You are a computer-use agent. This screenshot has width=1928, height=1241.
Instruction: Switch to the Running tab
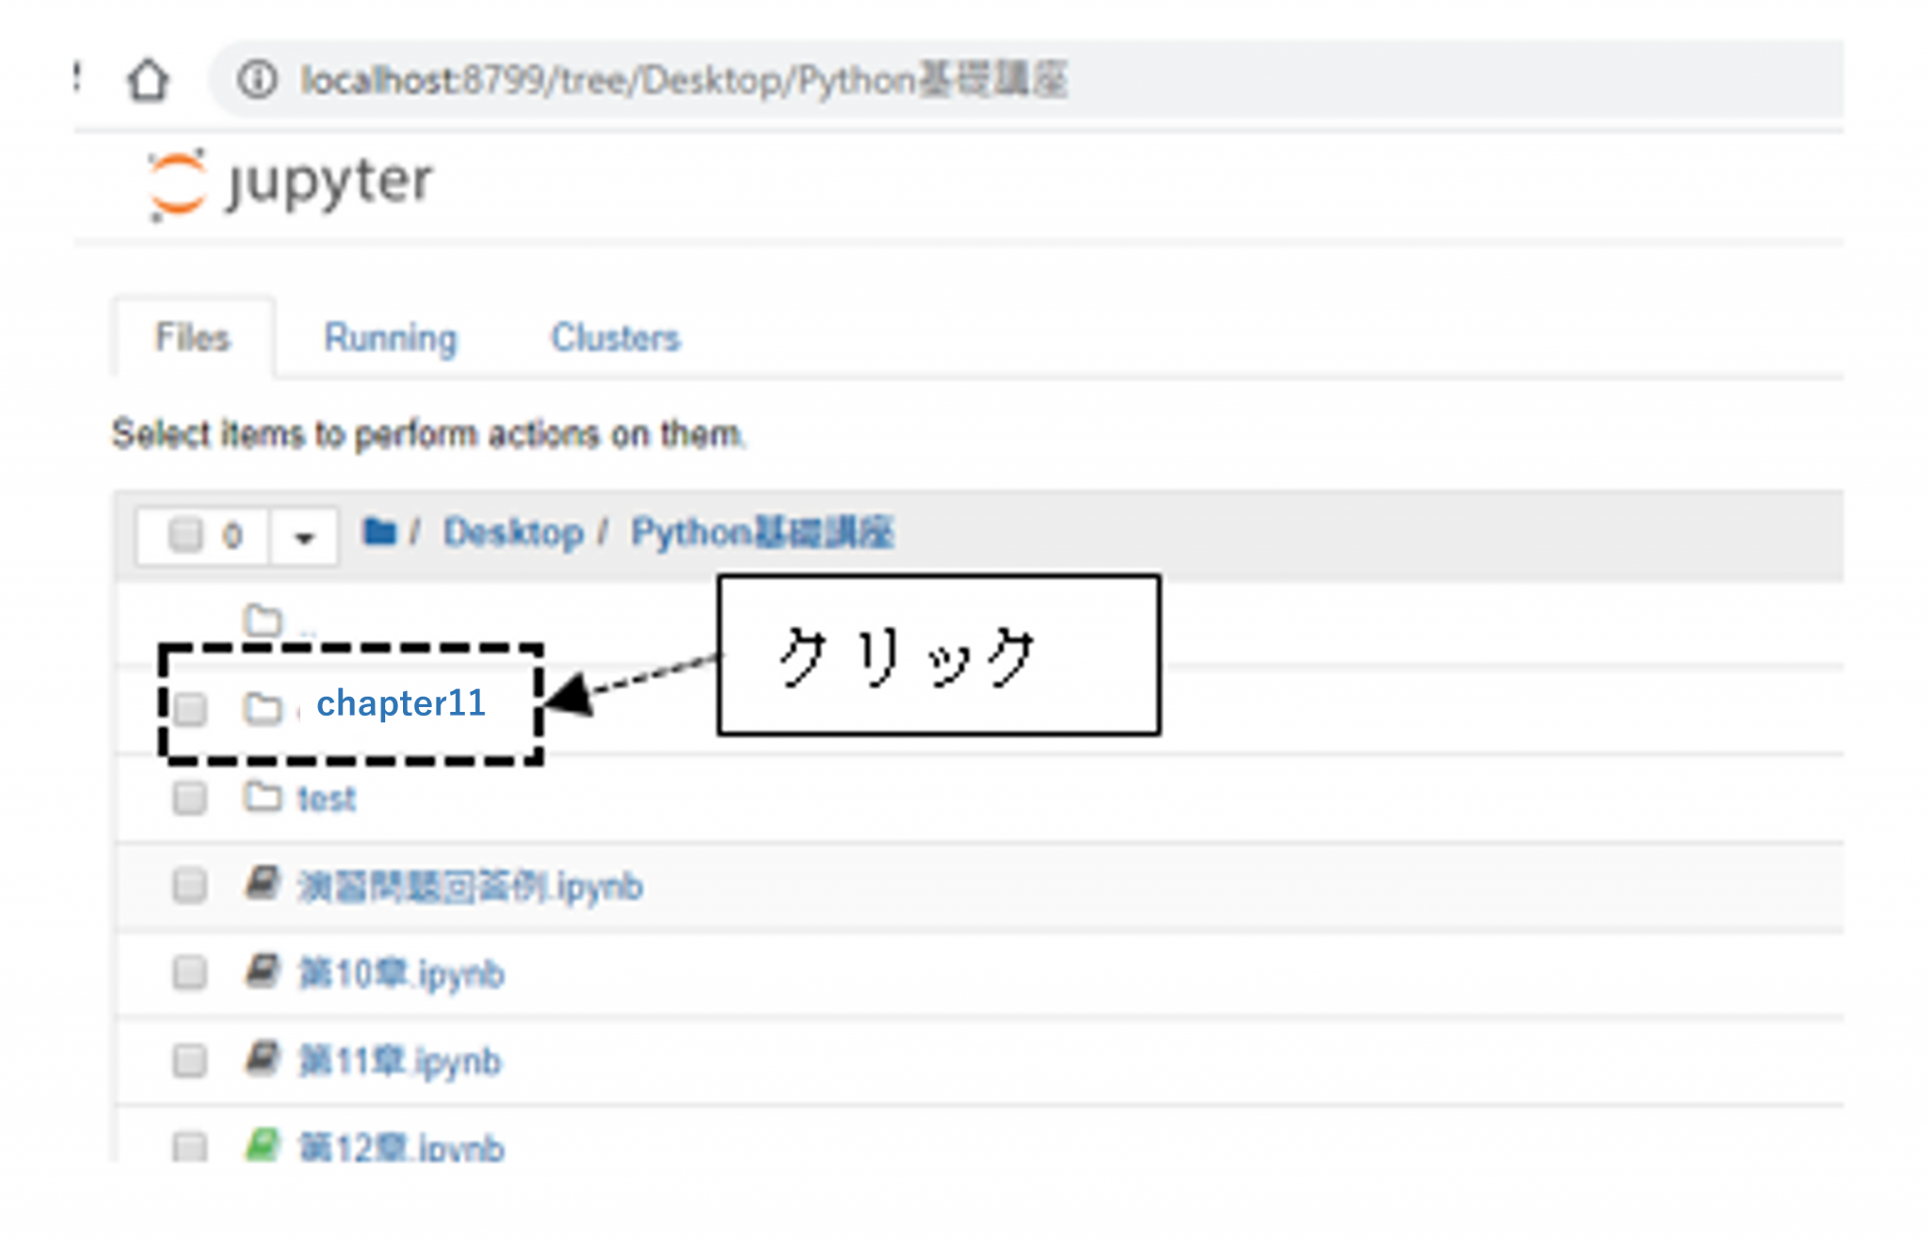391,338
